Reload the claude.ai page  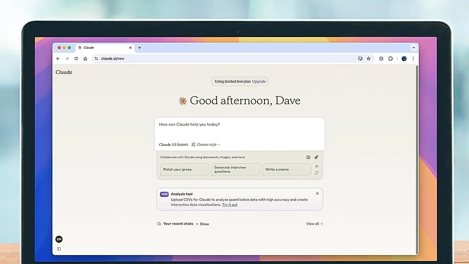(x=76, y=58)
